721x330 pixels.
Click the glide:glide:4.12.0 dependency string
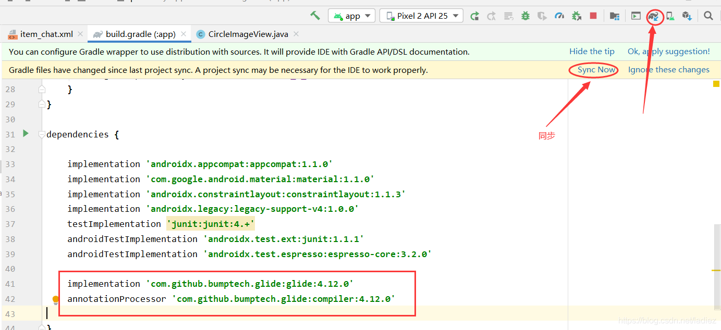pyautogui.click(x=250, y=284)
